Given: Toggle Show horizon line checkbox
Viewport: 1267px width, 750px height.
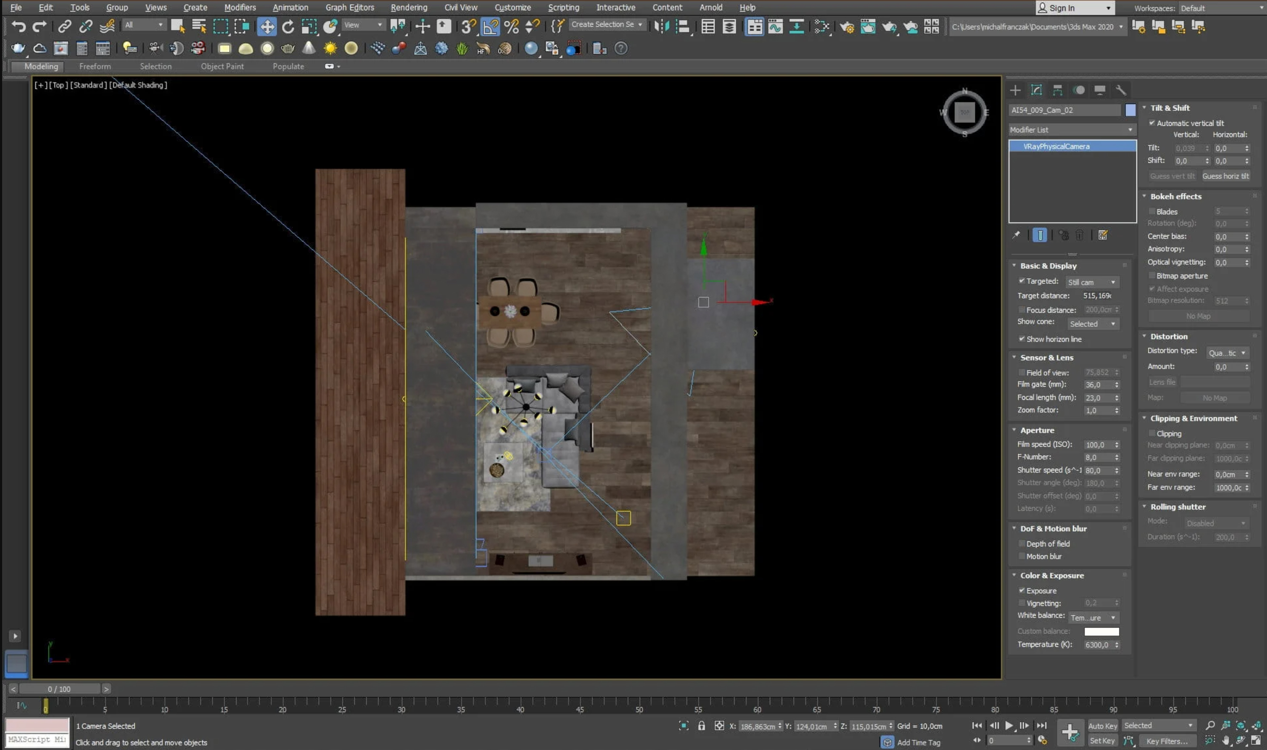Looking at the screenshot, I should click(1022, 339).
